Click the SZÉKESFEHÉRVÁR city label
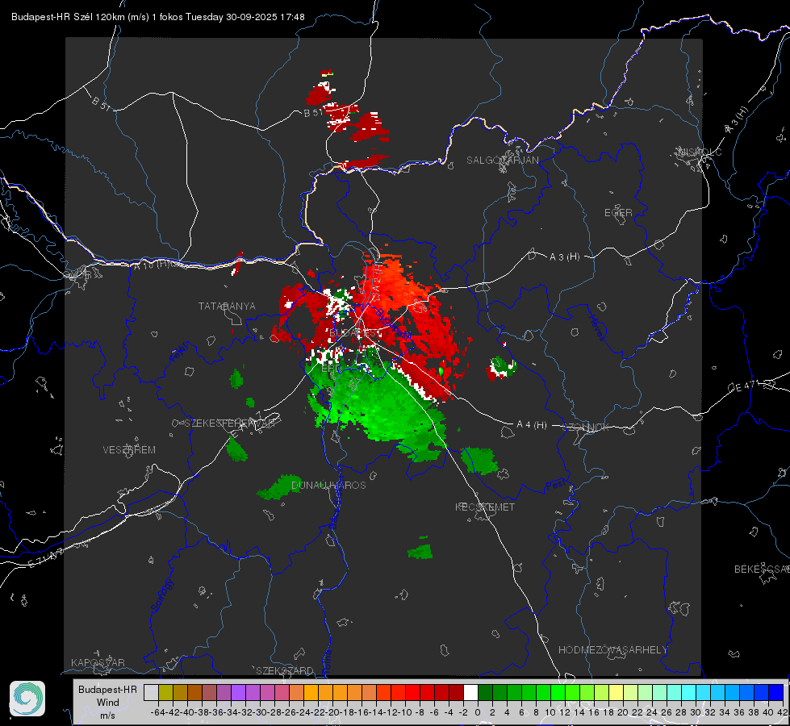This screenshot has width=790, height=726. [229, 423]
